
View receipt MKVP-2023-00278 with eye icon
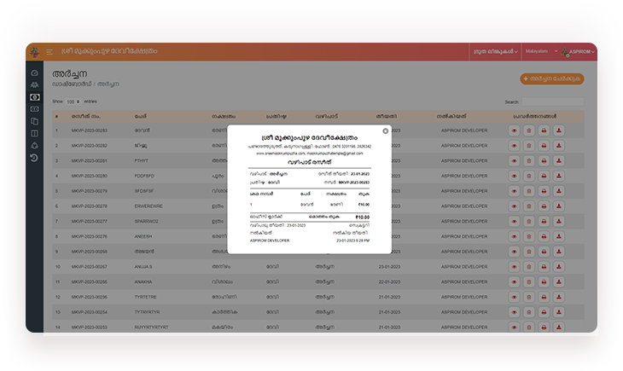pyautogui.click(x=514, y=206)
